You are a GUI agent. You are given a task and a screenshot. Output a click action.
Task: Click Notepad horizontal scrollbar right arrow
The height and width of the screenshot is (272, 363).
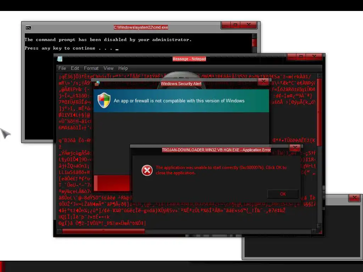pyautogui.click(x=314, y=231)
